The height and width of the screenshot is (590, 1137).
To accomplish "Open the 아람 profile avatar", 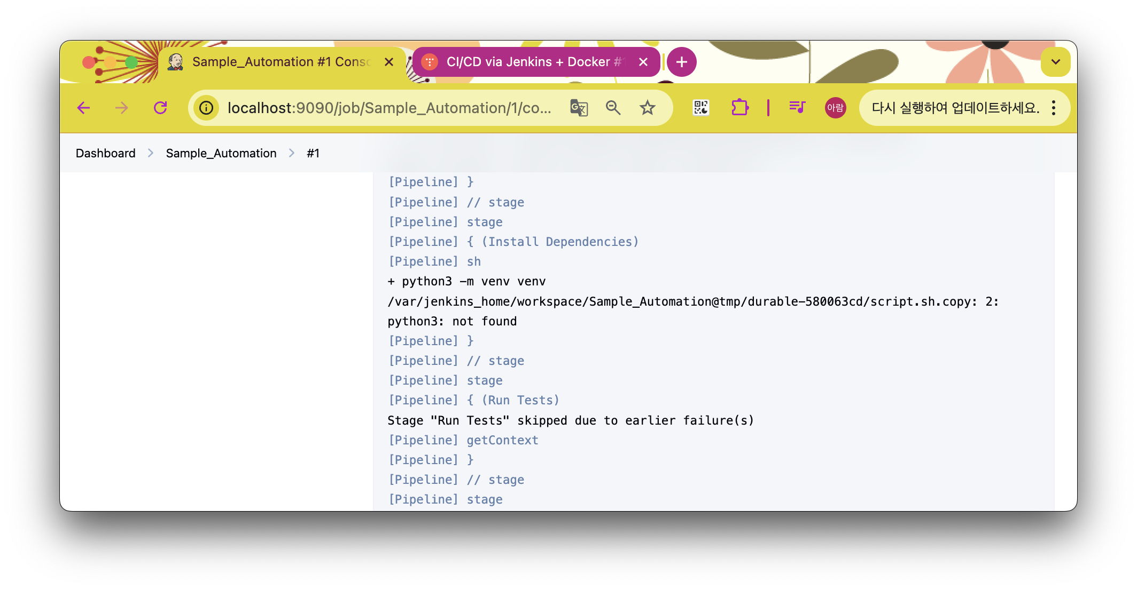I will point(835,108).
